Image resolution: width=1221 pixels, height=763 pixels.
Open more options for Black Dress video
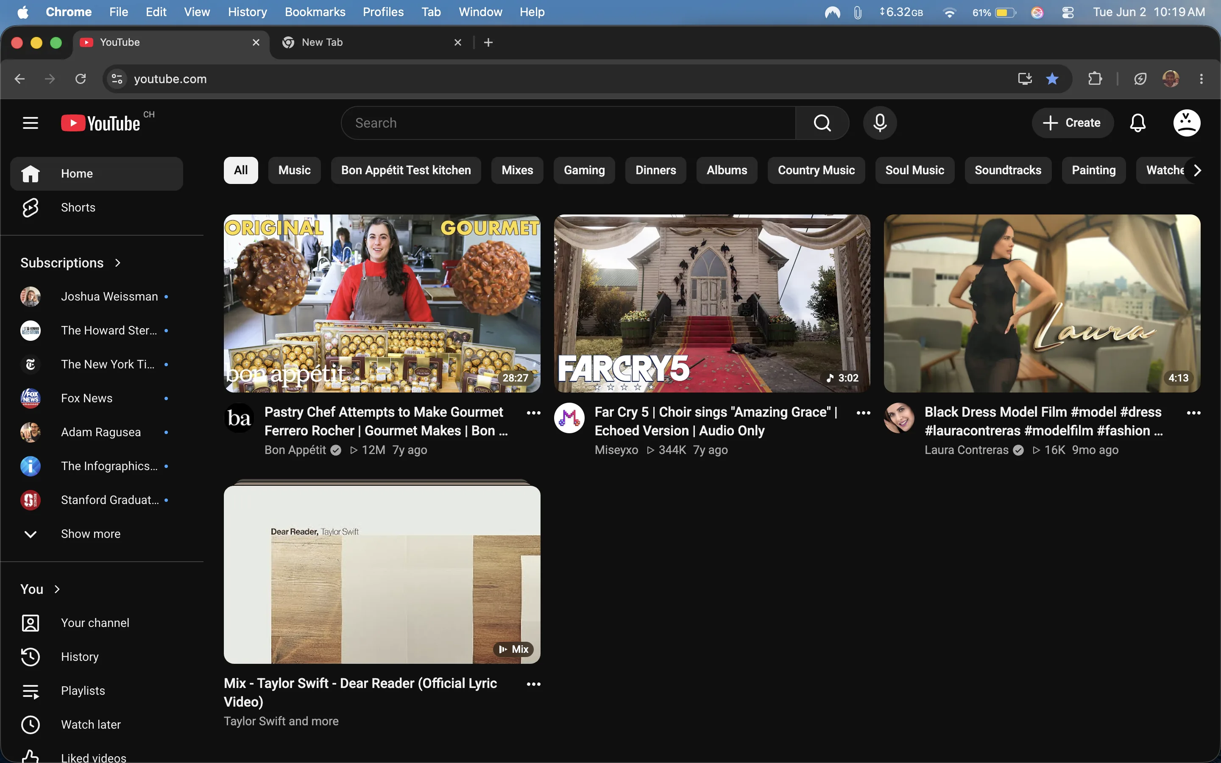click(x=1193, y=413)
